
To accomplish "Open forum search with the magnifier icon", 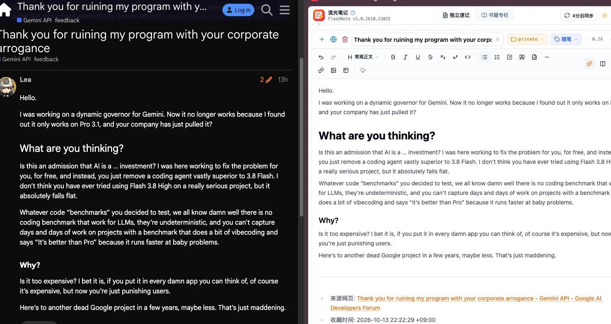I will point(267,10).
